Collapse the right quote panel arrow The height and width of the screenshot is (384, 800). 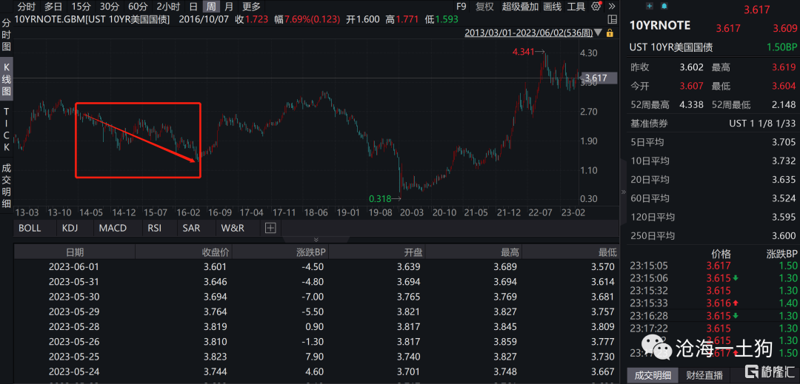pos(623,192)
